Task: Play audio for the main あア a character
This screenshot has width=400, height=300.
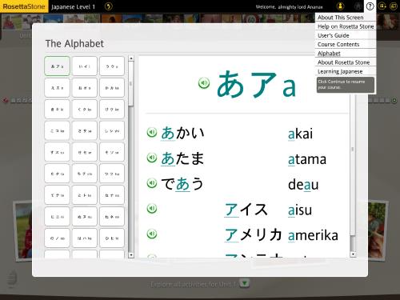Action: (x=204, y=83)
